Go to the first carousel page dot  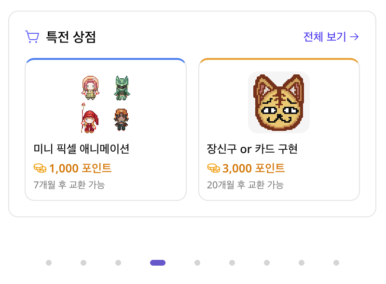coord(49,263)
